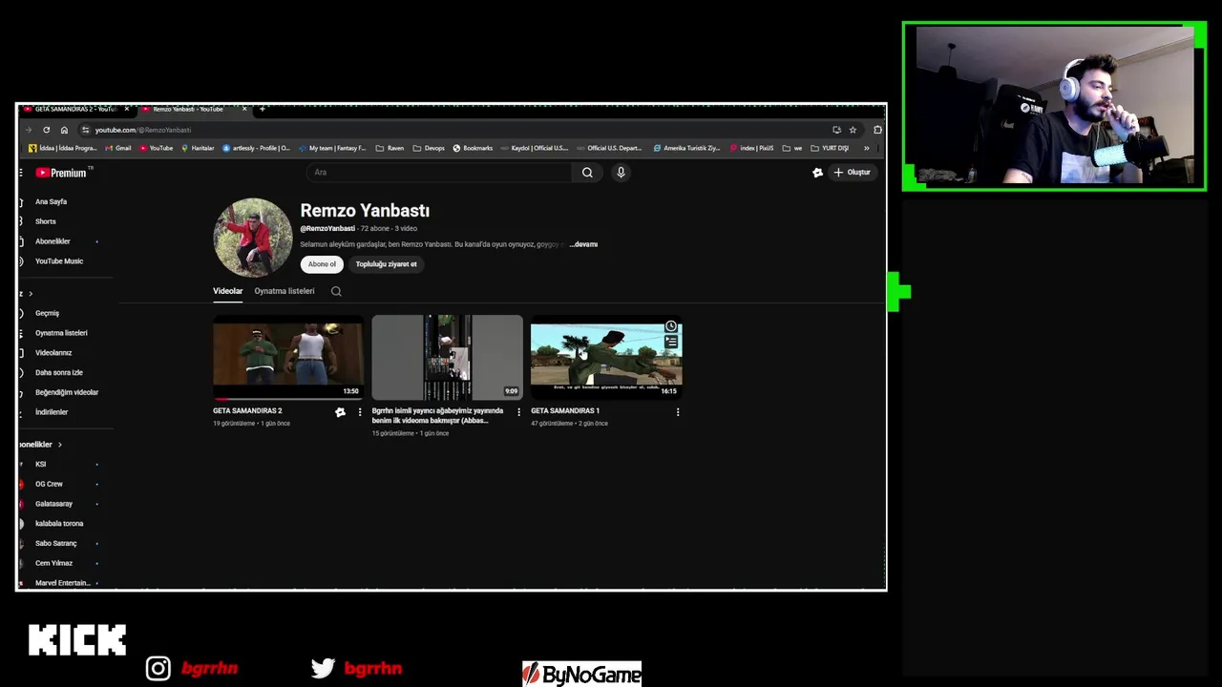This screenshot has width=1222, height=687.
Task: Show more bookmarks via chevron overflow
Action: tap(866, 148)
